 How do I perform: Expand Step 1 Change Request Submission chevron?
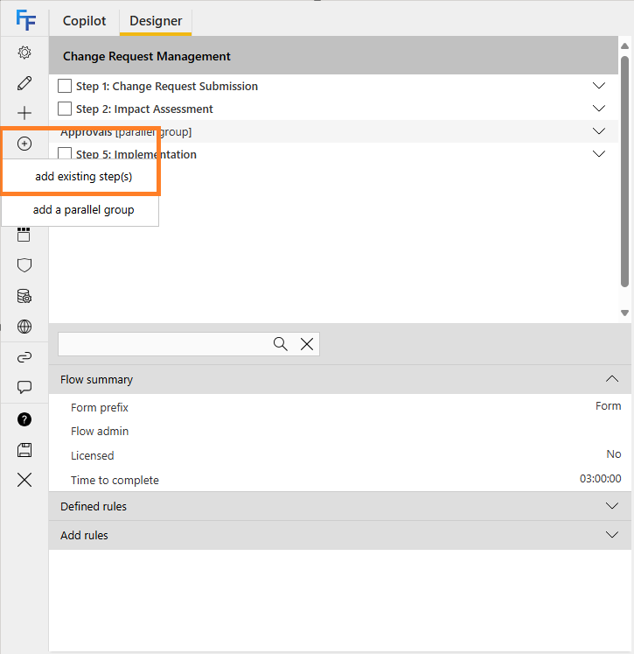click(599, 86)
